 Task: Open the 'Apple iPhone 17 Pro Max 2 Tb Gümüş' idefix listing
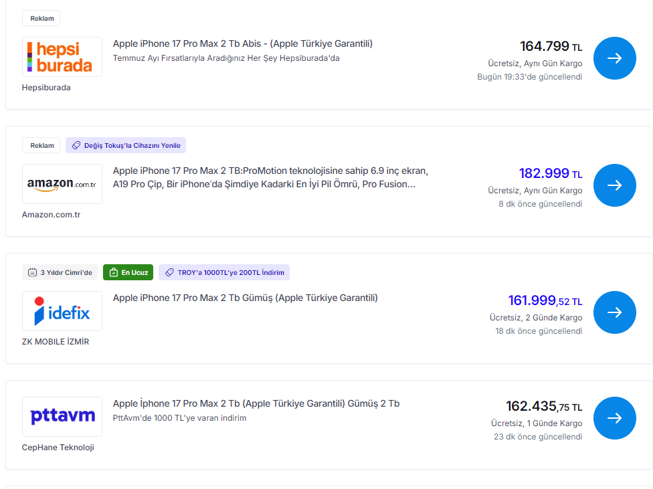coord(246,298)
